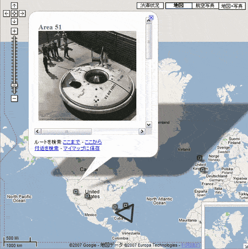Image resolution: width=248 pixels, height=249 pixels.
Task: Pan the map right with arrow
Action: (22, 14)
